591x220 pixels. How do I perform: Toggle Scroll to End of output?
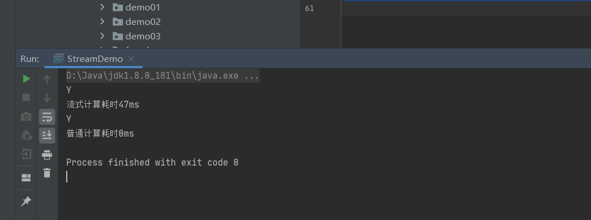click(x=47, y=135)
